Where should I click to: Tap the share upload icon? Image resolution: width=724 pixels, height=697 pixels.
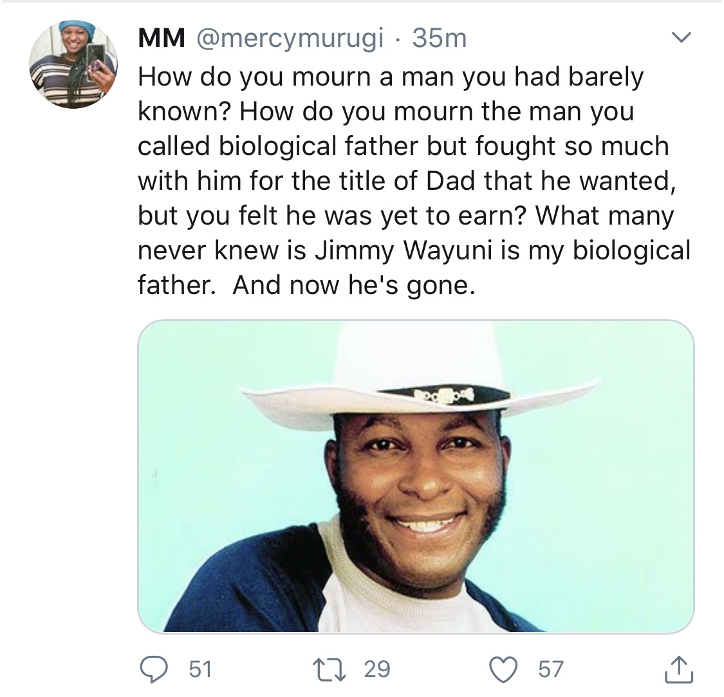pyautogui.click(x=679, y=669)
